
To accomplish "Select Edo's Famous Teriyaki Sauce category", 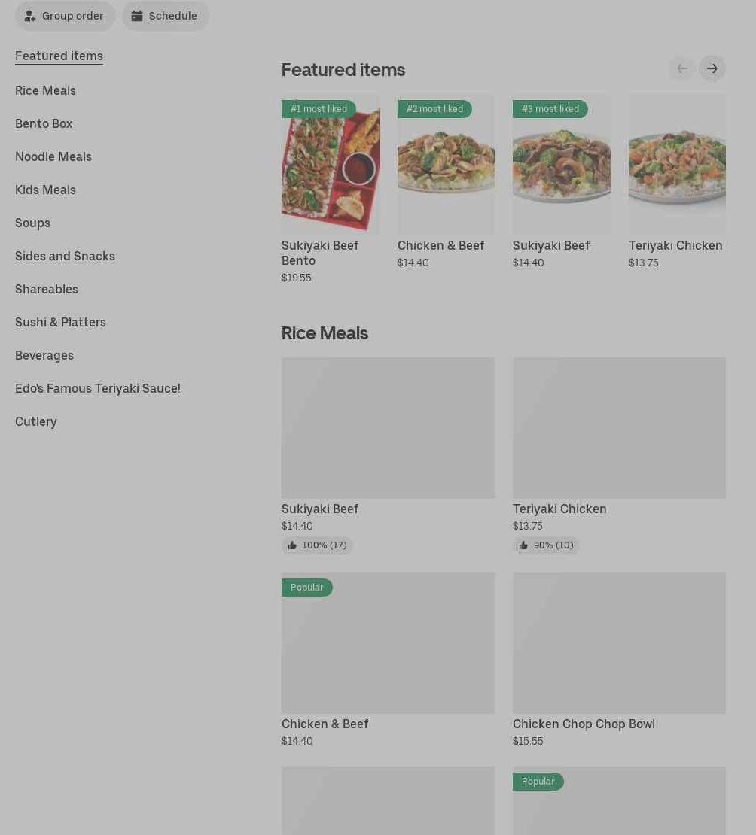I will point(98,388).
